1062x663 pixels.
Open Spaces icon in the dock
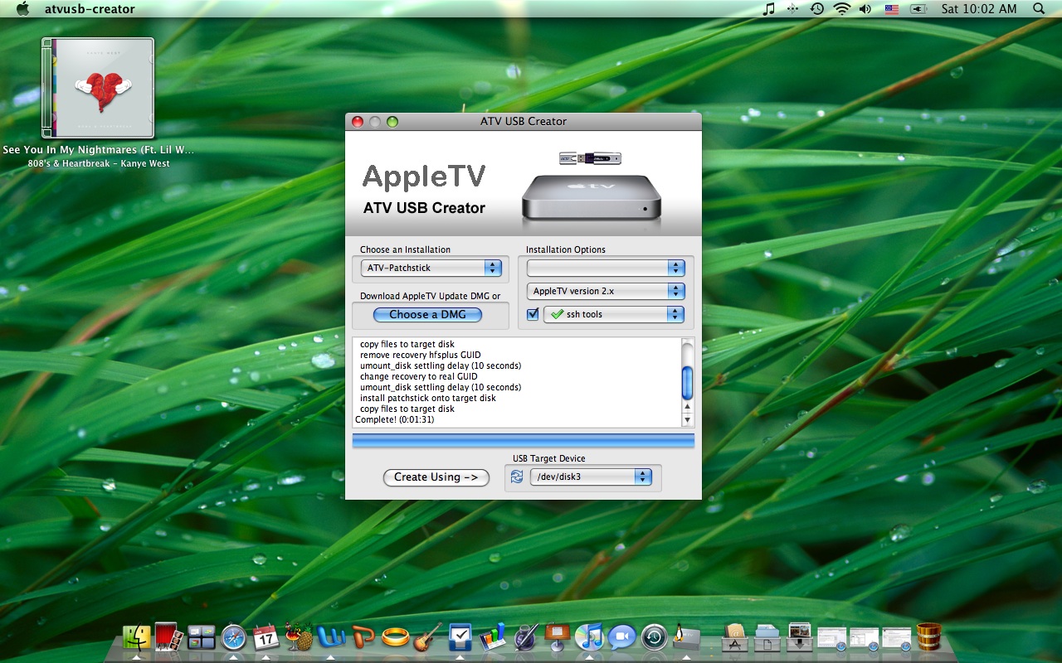pos(202,637)
